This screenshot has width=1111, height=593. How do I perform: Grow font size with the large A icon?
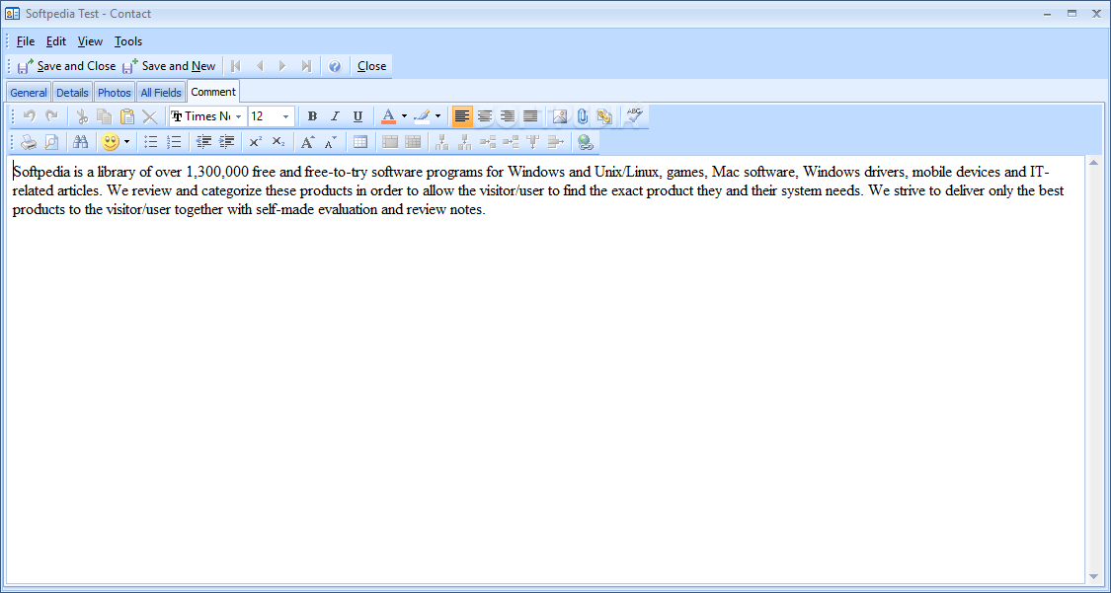307,142
